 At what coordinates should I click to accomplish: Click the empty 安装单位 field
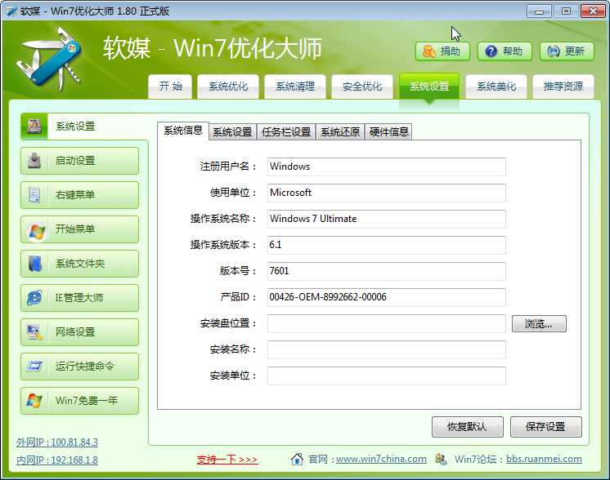pyautogui.click(x=386, y=376)
